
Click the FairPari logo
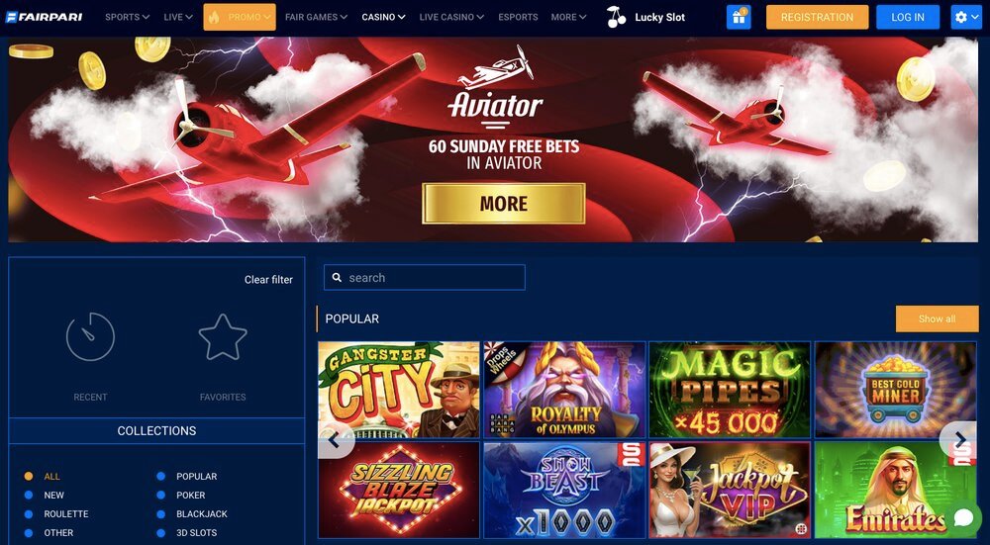click(x=45, y=17)
